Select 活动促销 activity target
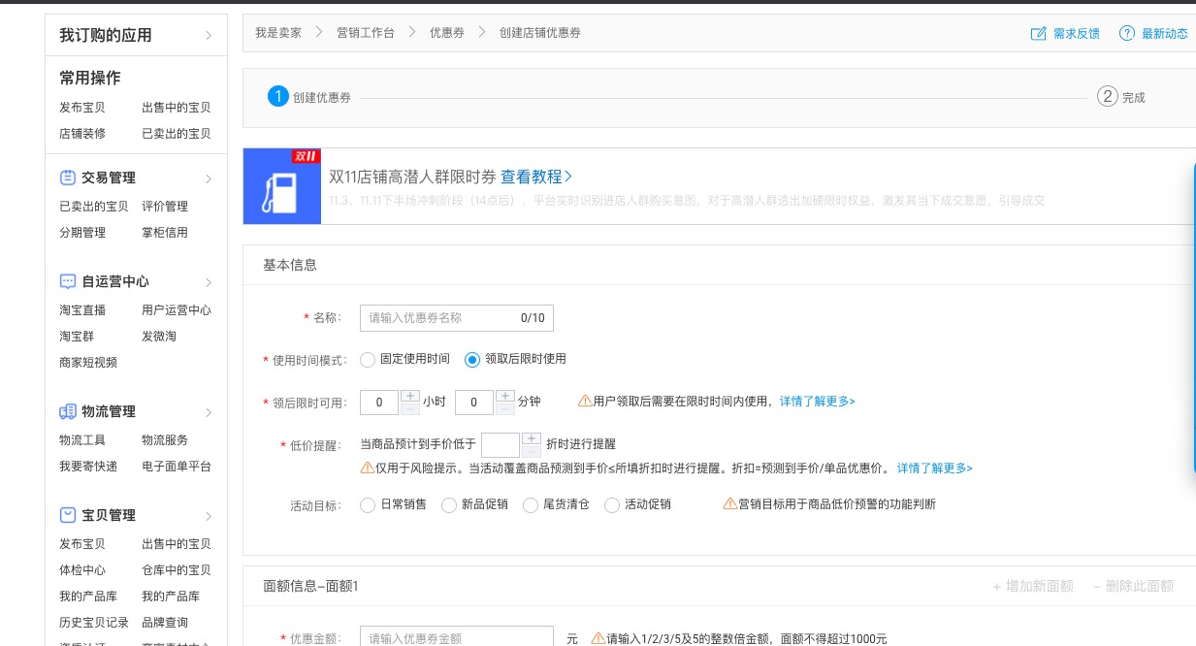Image resolution: width=1196 pixels, height=646 pixels. [x=612, y=505]
